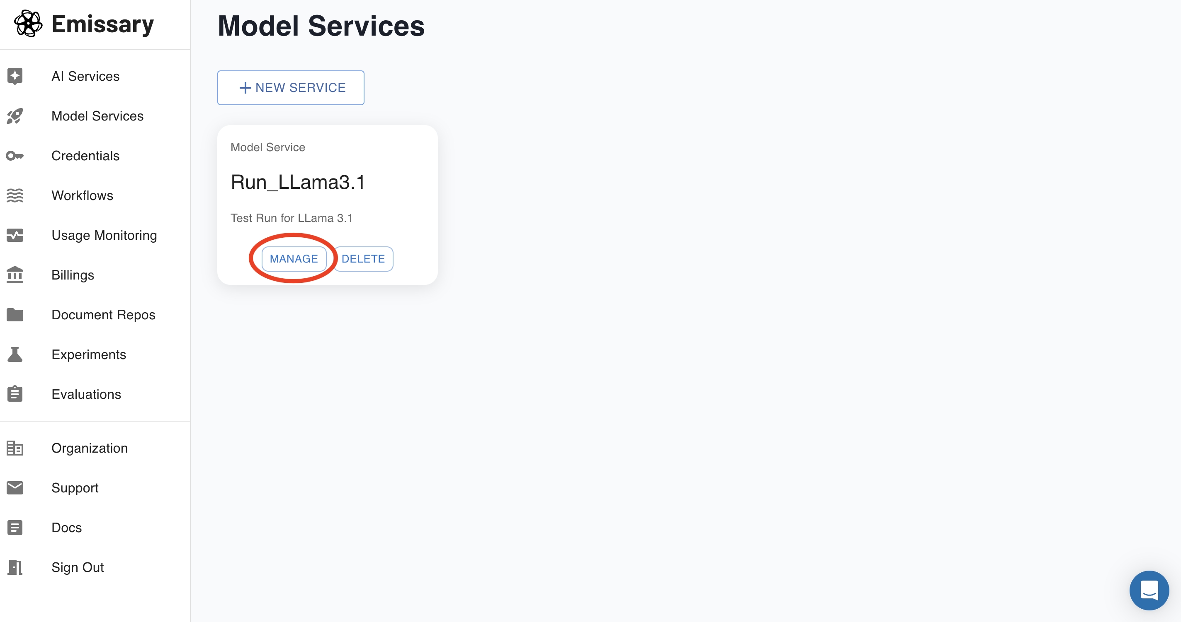
Task: Delete the Run_LLama3.1 service
Action: coord(363,258)
